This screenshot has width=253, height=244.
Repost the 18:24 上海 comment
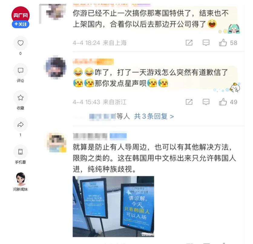189,43
